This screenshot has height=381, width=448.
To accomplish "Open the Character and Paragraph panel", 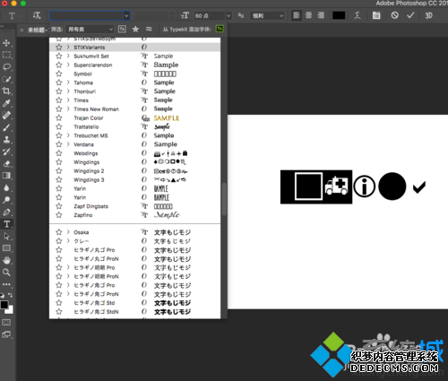I will (x=376, y=15).
